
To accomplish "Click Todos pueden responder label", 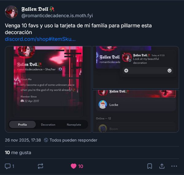I will pos(73,140).
